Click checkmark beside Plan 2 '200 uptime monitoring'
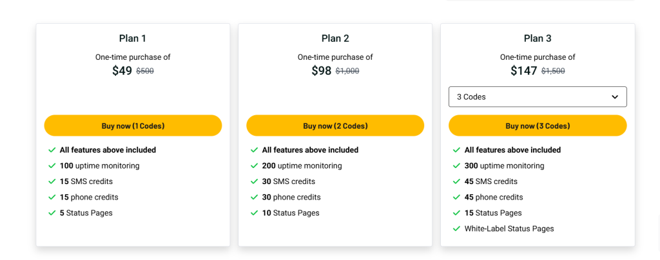The image size is (660, 260). [255, 166]
